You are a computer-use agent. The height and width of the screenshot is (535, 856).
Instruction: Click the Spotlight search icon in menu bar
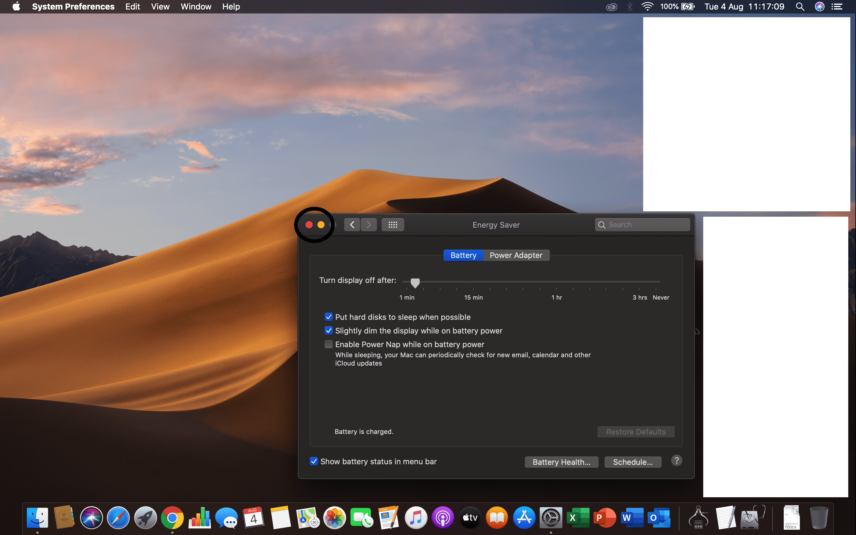click(x=800, y=7)
